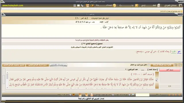
Task: Click the copy pages icon in bottom toolbar
Action: point(87,95)
